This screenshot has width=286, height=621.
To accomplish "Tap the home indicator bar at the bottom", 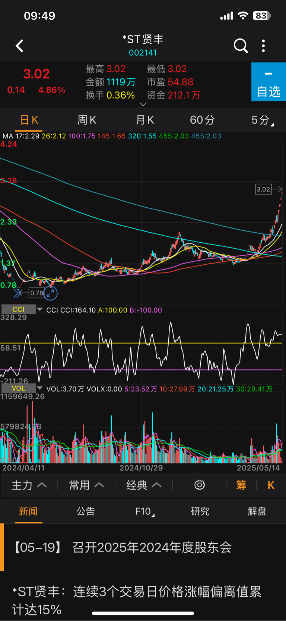I will (x=143, y=613).
